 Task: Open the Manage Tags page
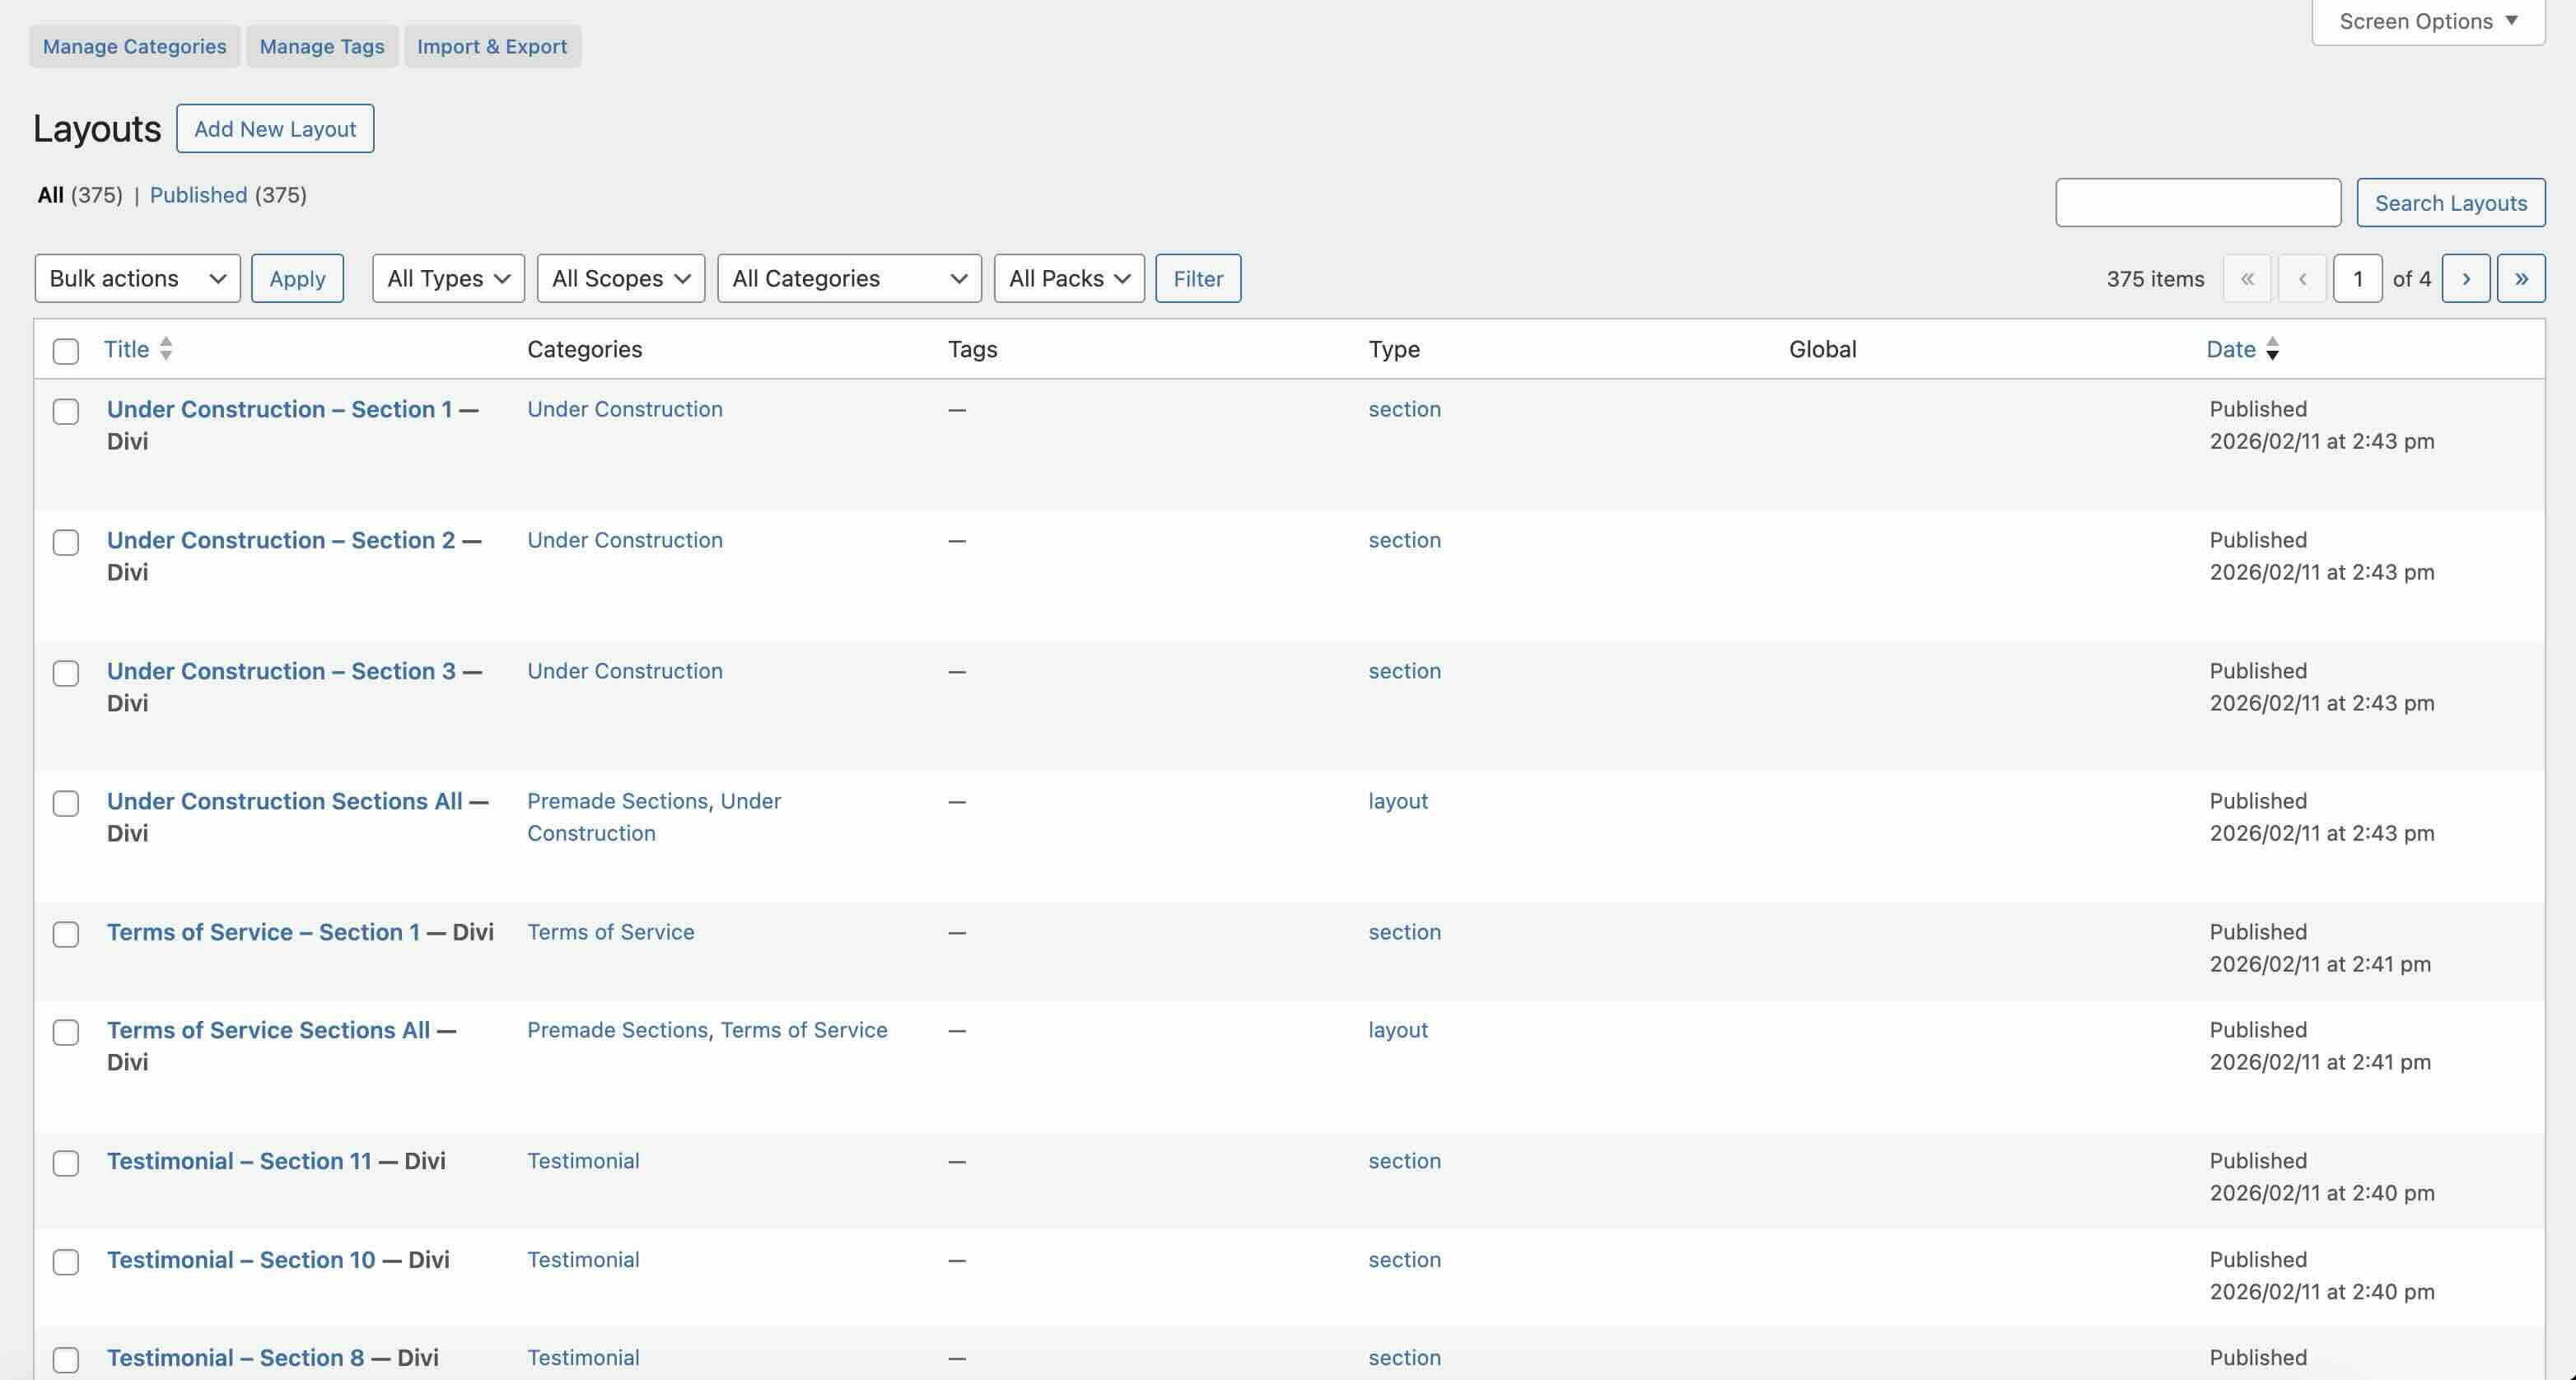pyautogui.click(x=321, y=46)
